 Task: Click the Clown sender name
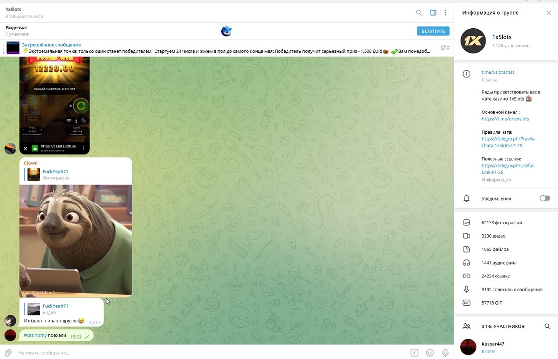click(x=31, y=163)
